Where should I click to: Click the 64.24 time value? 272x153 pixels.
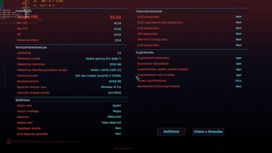tap(117, 35)
